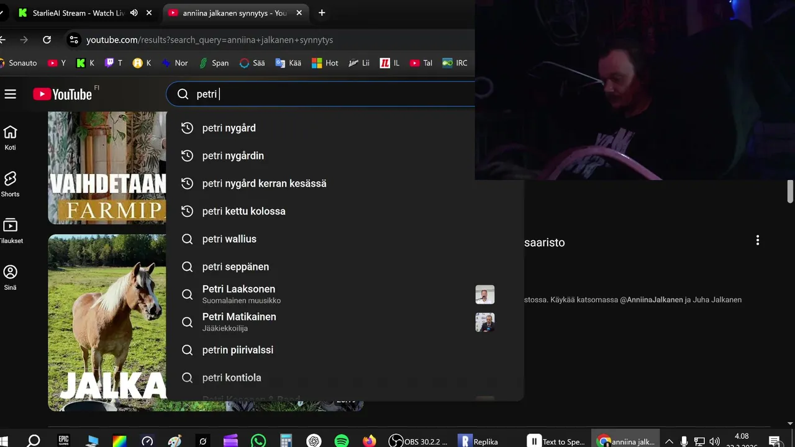Select suggestion 'petrin piirivalssi'
Viewport: 795px width, 447px height.
click(345, 350)
